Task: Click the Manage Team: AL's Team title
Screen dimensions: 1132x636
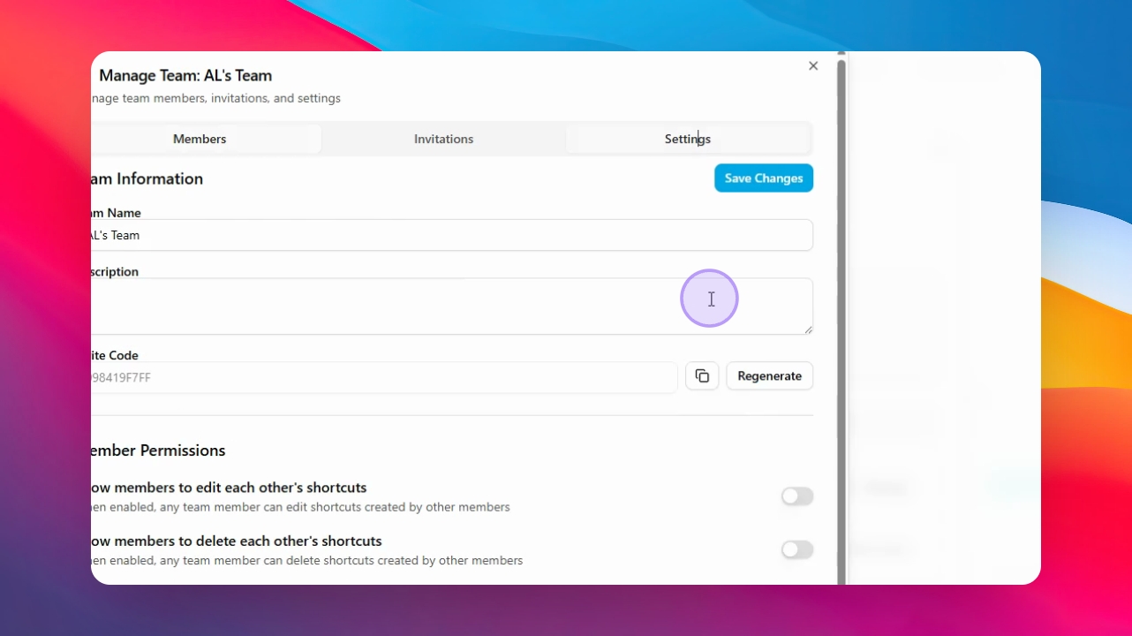Action: click(185, 76)
